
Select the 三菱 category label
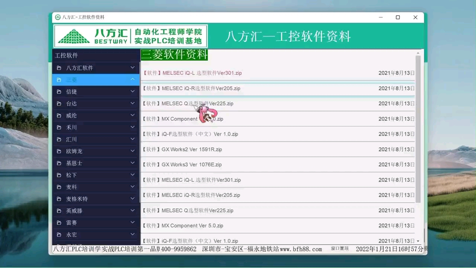[72, 80]
